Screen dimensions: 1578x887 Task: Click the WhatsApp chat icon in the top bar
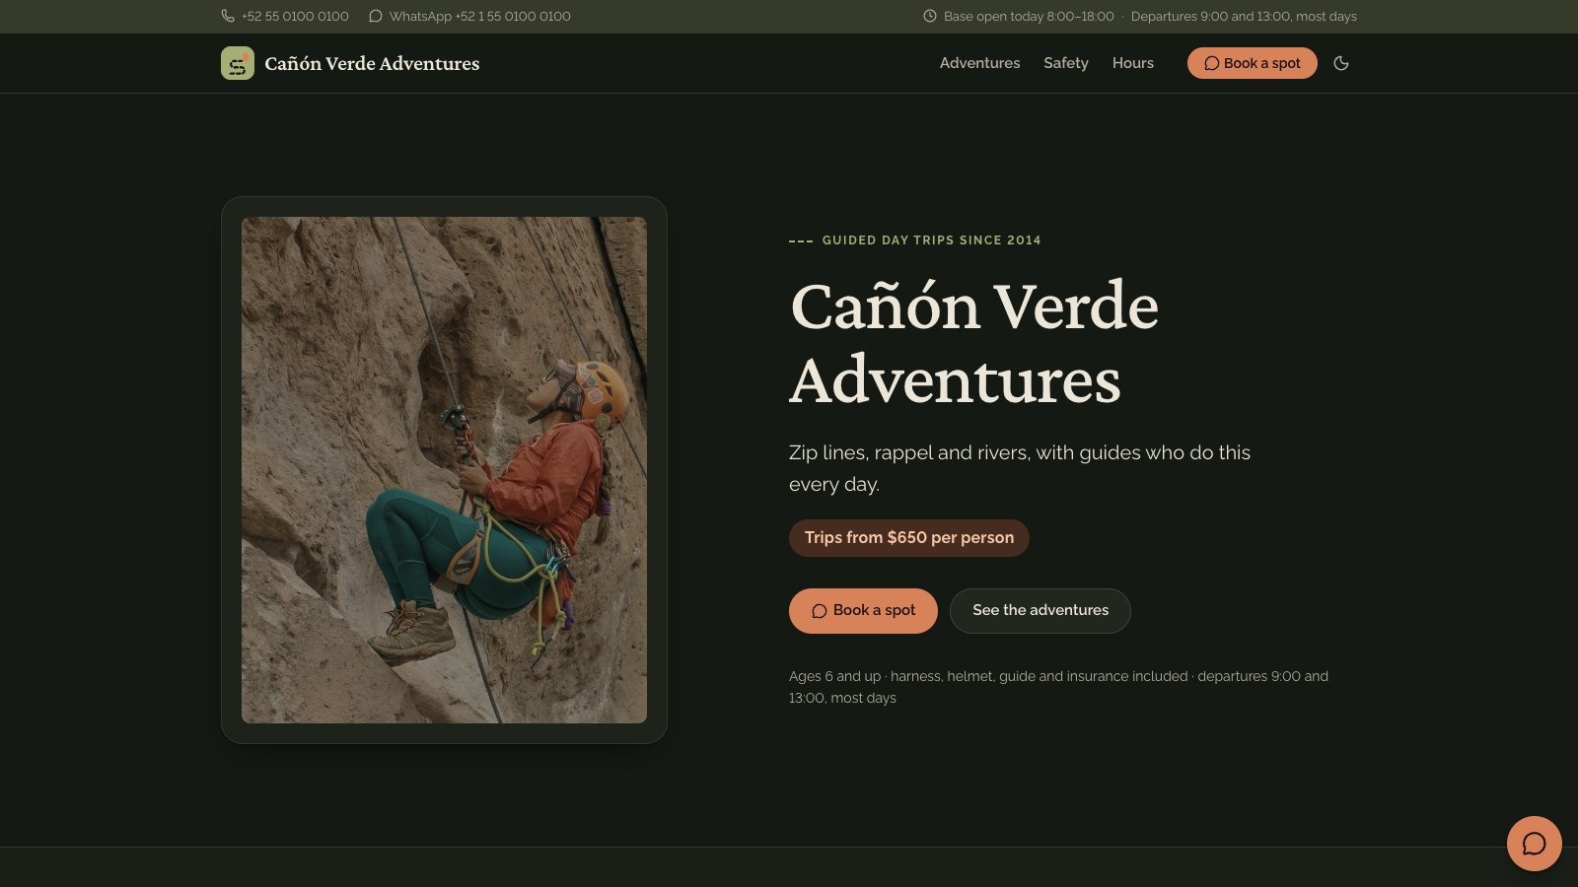[376, 16]
